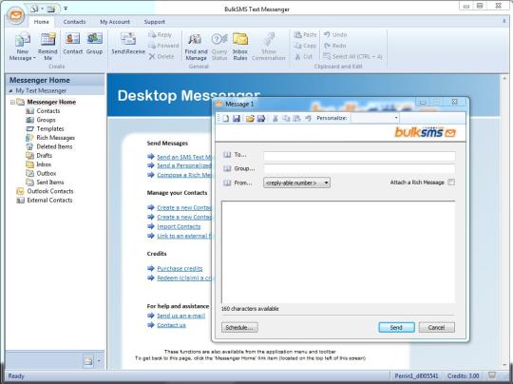Screen dimensions: 513x384
Task: Open the Send us an e-mail link
Action: (x=180, y=316)
